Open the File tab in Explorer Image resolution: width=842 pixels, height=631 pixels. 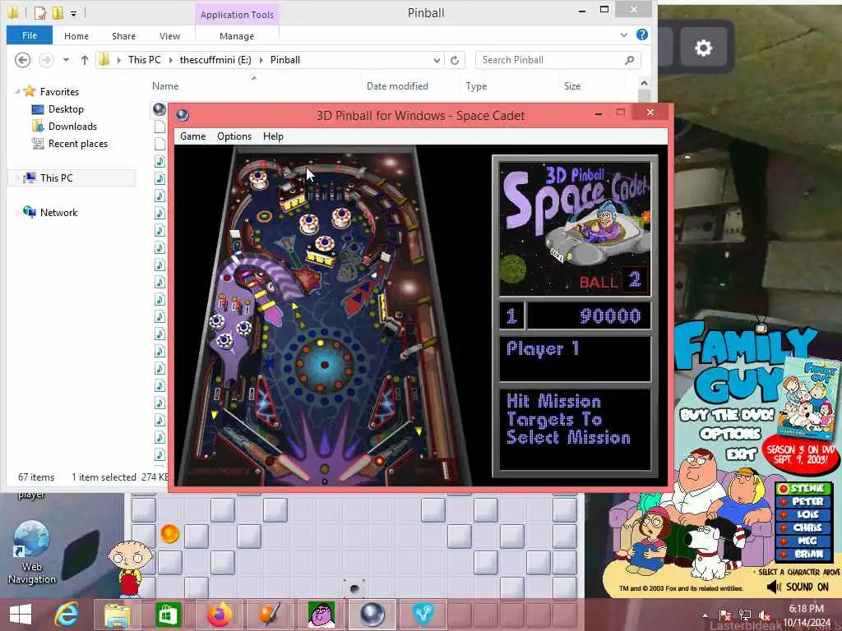30,35
